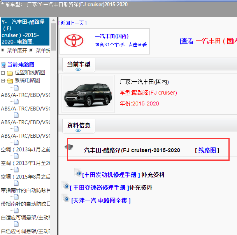Click the blue Y-一汽丰田-酷路泽 电路图 title block
Screen dimensions: 237x235
[x=25, y=32]
